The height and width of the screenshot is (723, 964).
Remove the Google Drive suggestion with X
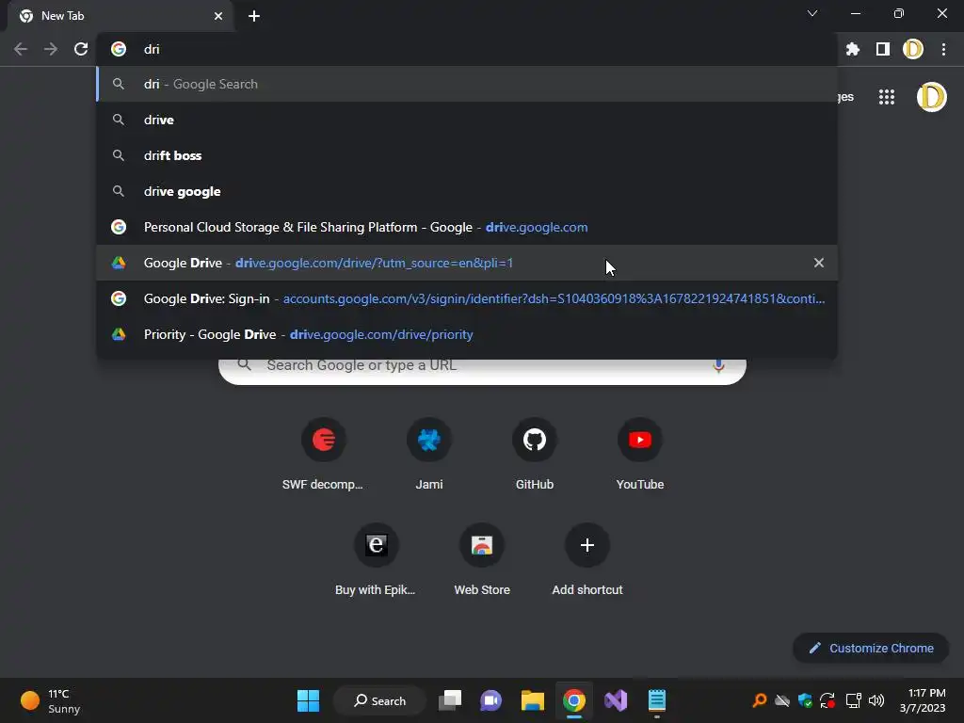click(x=819, y=263)
